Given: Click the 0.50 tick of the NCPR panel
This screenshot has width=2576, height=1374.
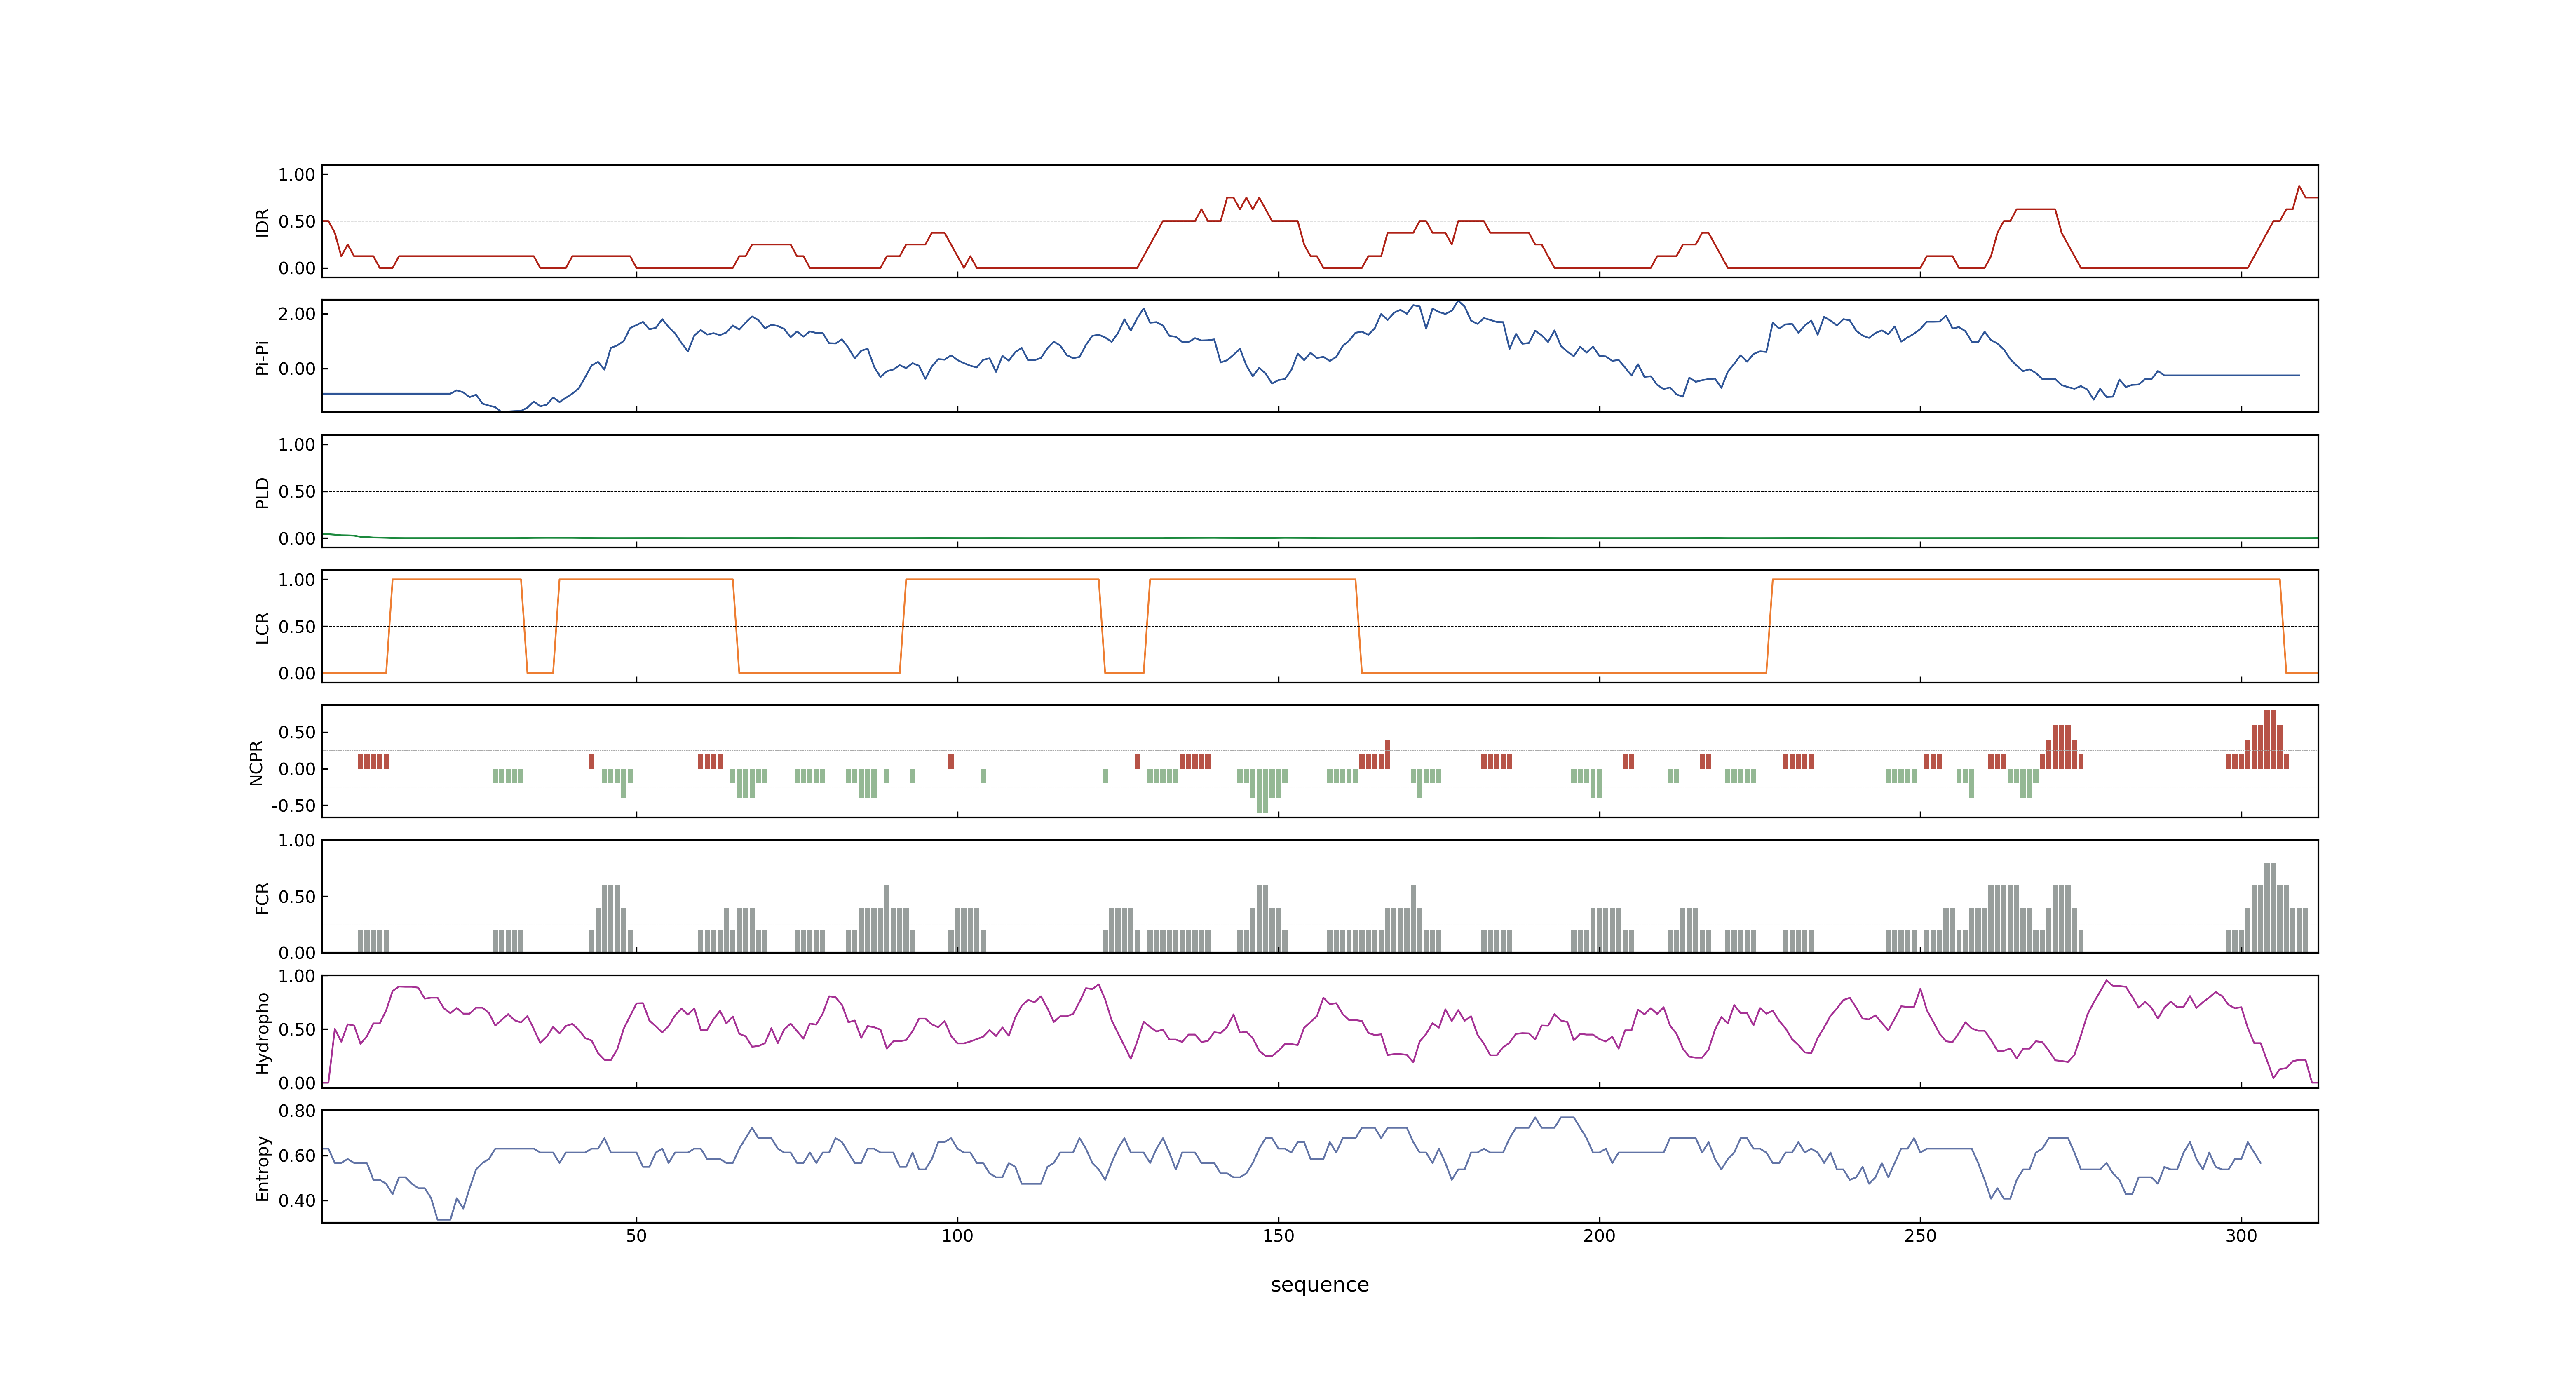Looking at the screenshot, I should (x=297, y=733).
